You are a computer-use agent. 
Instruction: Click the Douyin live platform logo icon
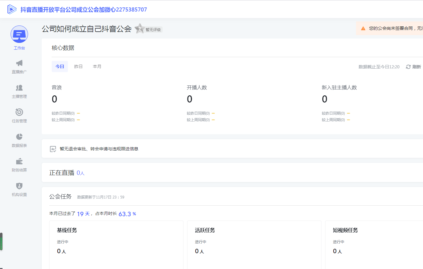coord(12,9)
